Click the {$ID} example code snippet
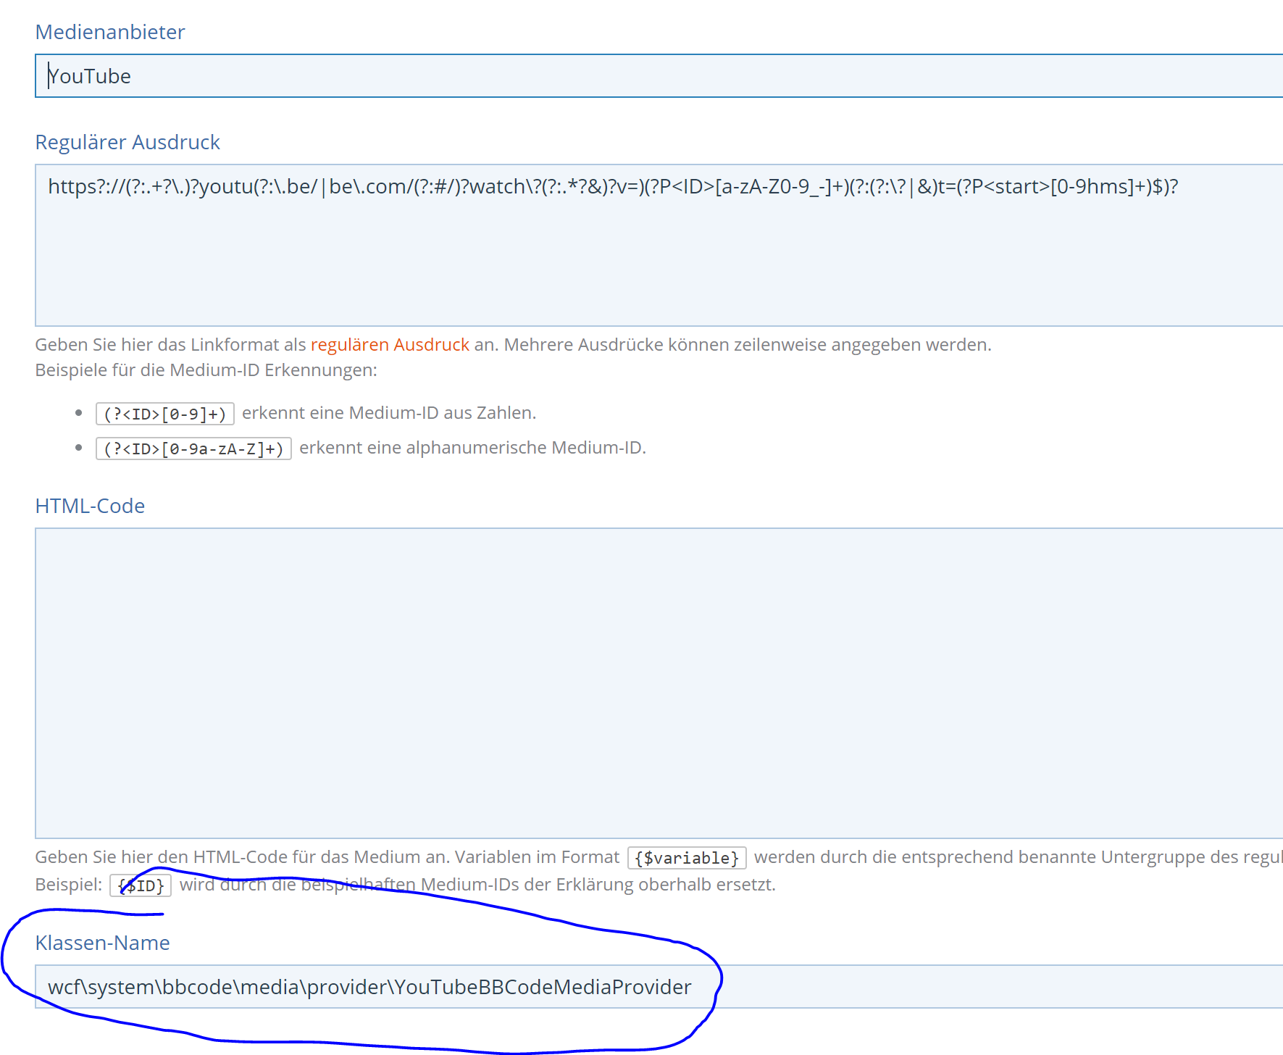The image size is (1283, 1055). click(141, 885)
